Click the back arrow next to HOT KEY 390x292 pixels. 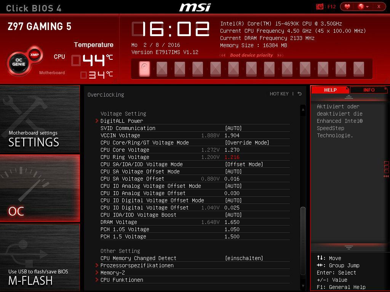(299, 94)
